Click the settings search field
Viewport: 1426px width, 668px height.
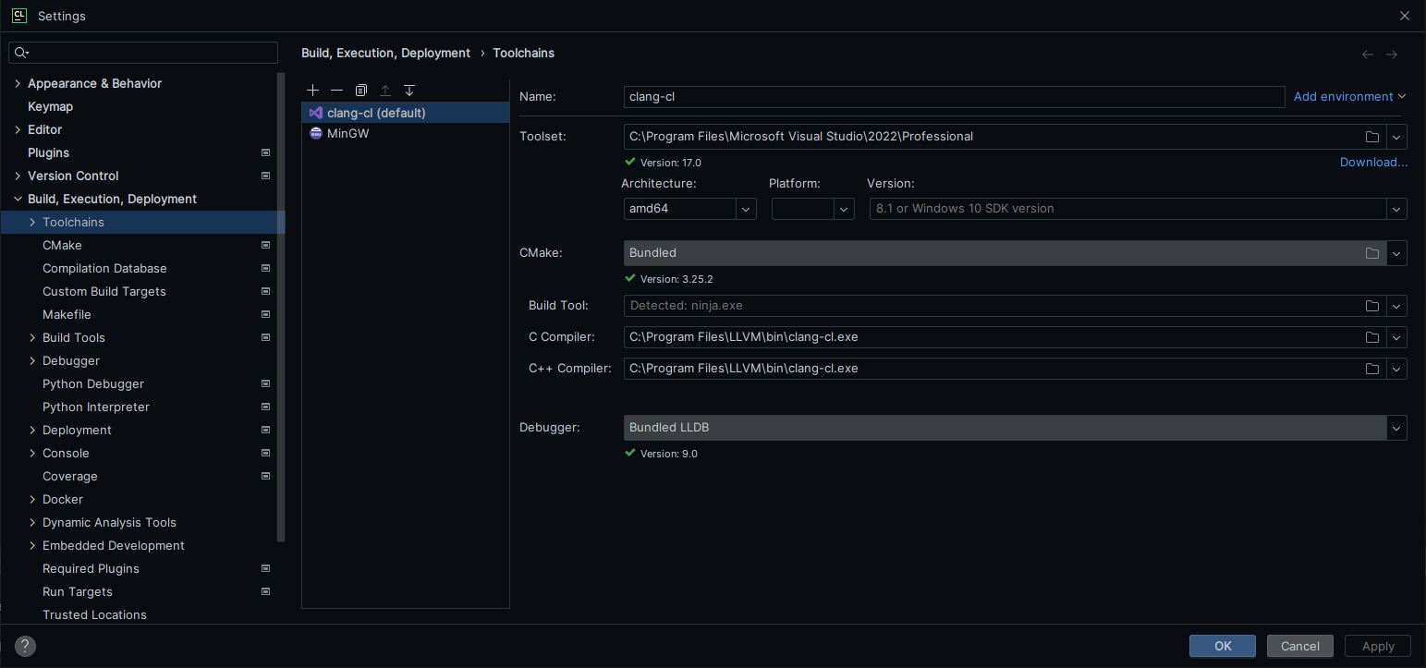pos(143,52)
